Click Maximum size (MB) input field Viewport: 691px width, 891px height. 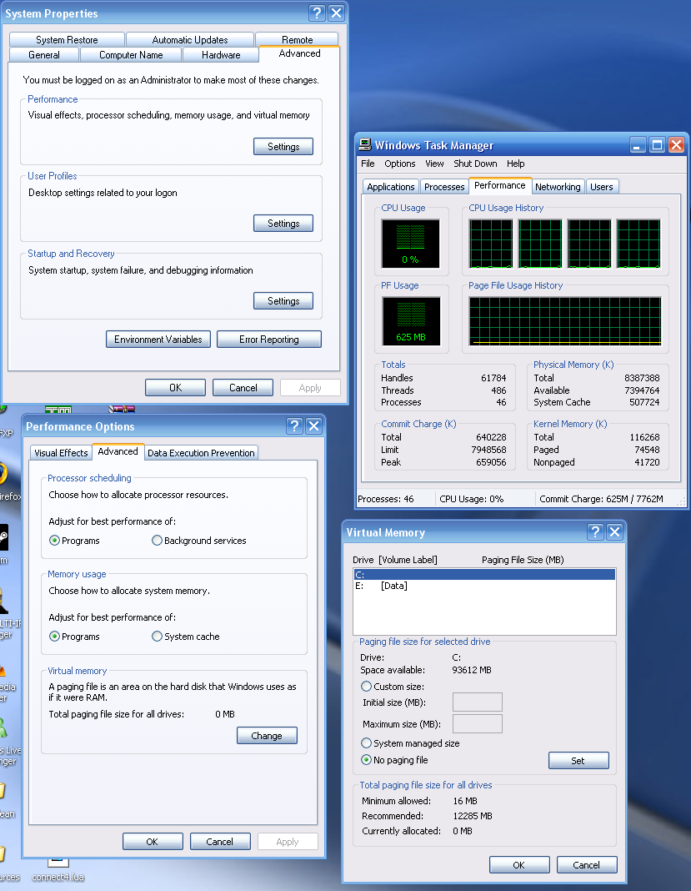pos(478,724)
